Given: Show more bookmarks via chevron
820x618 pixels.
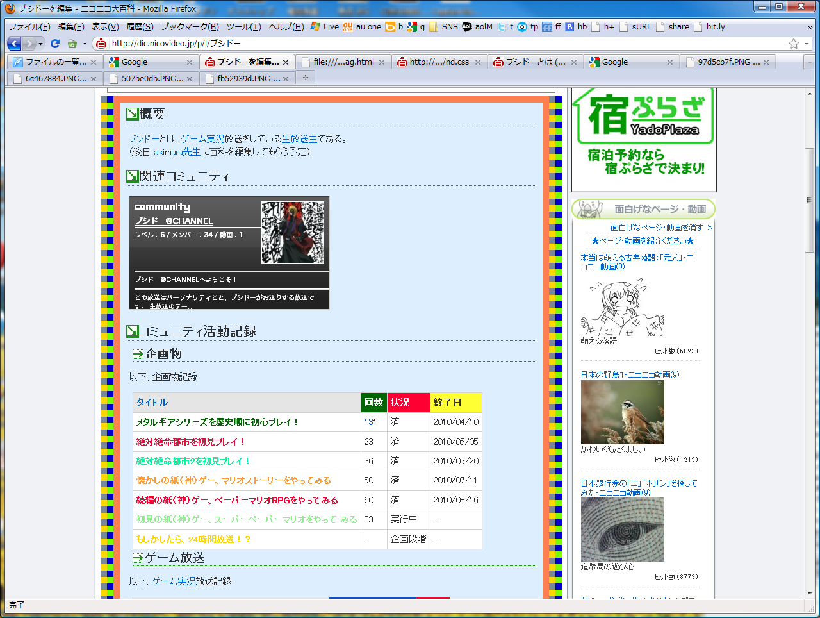Looking at the screenshot, I should tap(810, 27).
